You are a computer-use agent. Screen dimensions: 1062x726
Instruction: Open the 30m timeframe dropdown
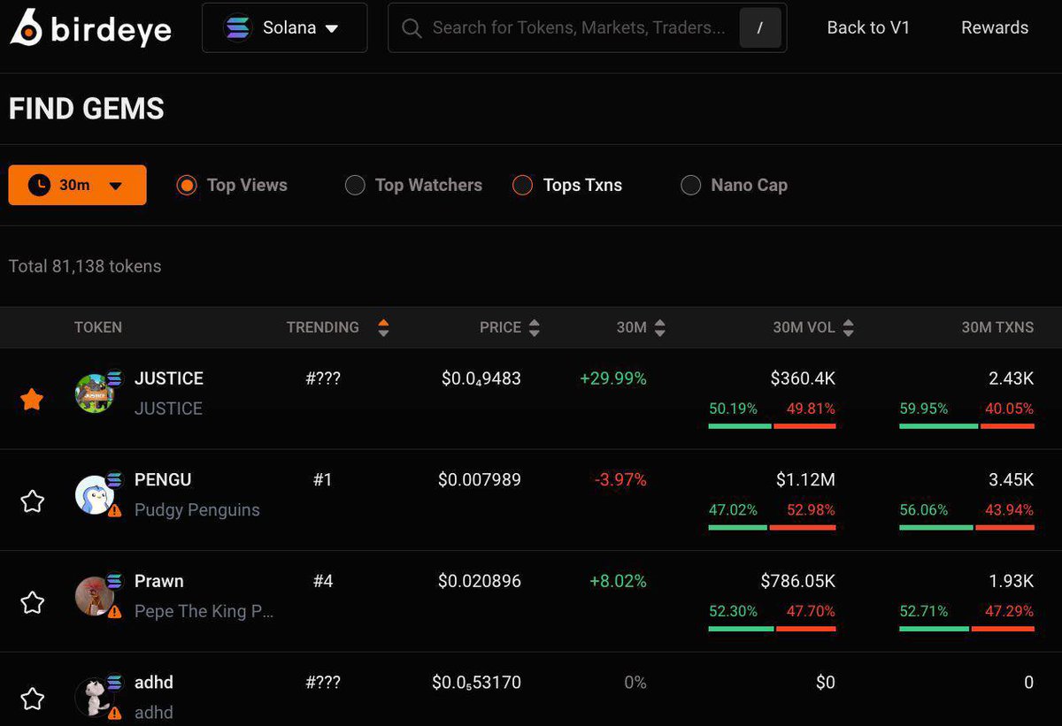point(78,185)
